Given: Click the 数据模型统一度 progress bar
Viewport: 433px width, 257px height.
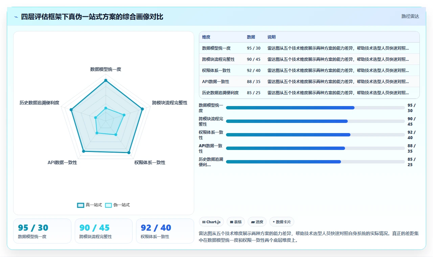Looking at the screenshot, I should pos(315,108).
